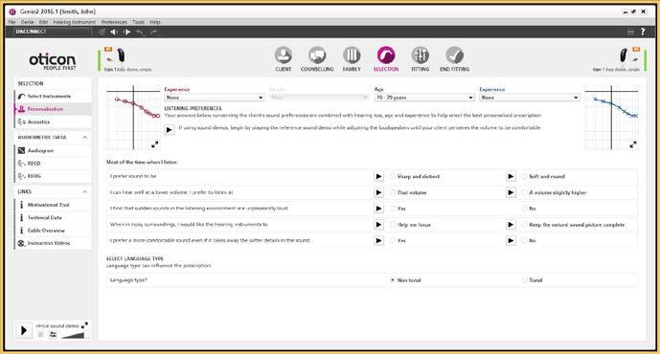Collapse the Audiometric Data section
Screen dimensions: 660x354
pyautogui.click(x=85, y=138)
